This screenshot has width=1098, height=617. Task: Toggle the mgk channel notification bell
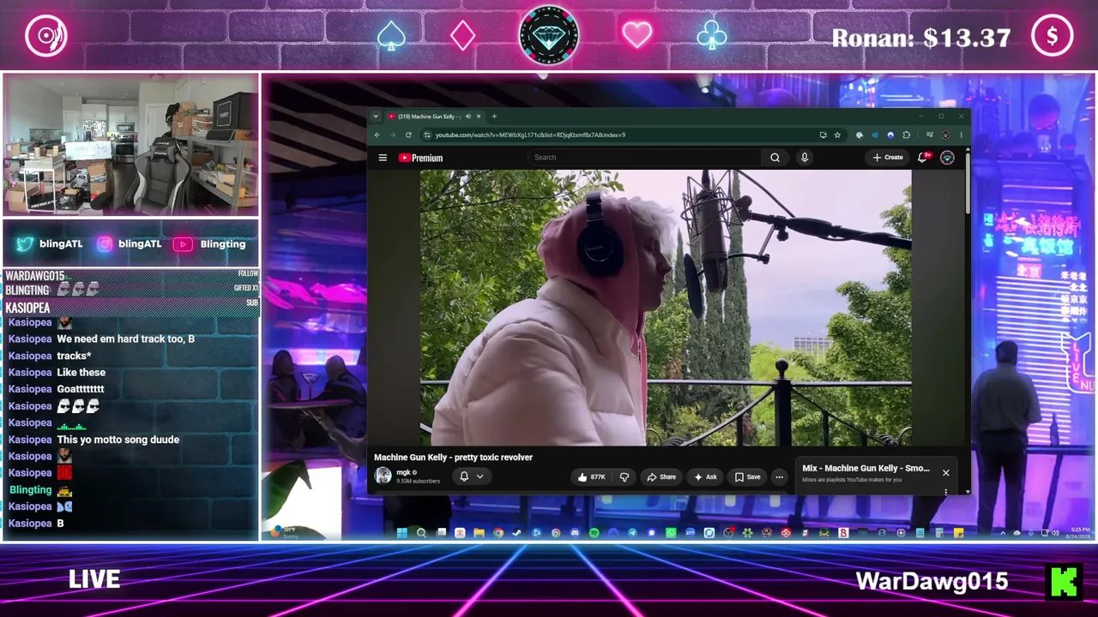pyautogui.click(x=471, y=476)
